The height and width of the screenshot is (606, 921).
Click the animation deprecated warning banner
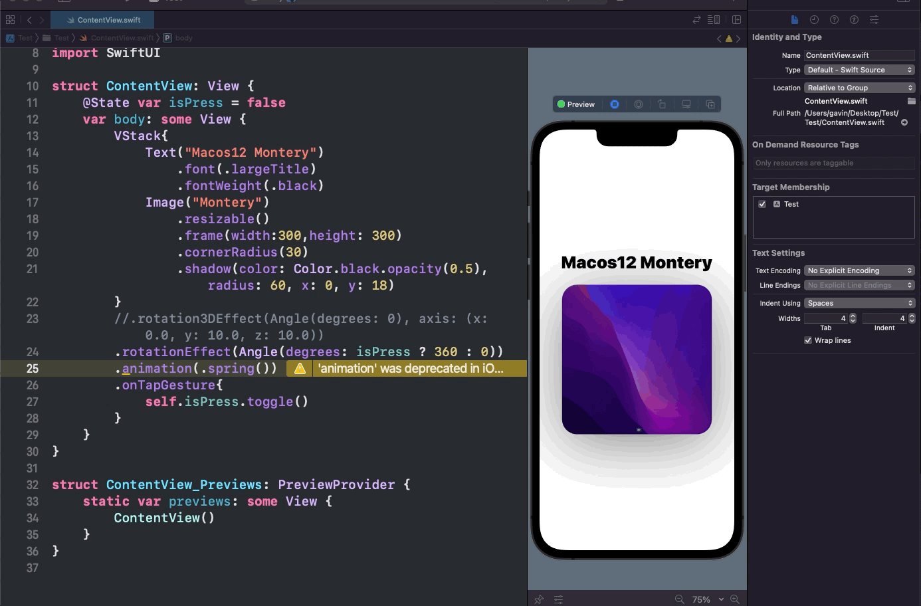pyautogui.click(x=406, y=369)
